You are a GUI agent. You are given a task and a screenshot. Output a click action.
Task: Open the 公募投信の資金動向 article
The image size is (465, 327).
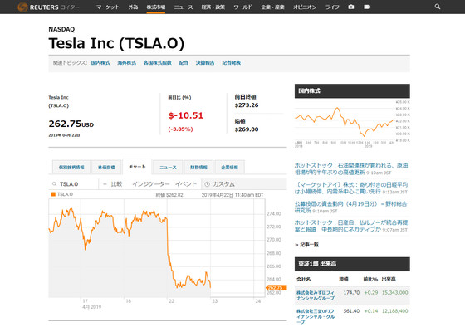point(350,207)
